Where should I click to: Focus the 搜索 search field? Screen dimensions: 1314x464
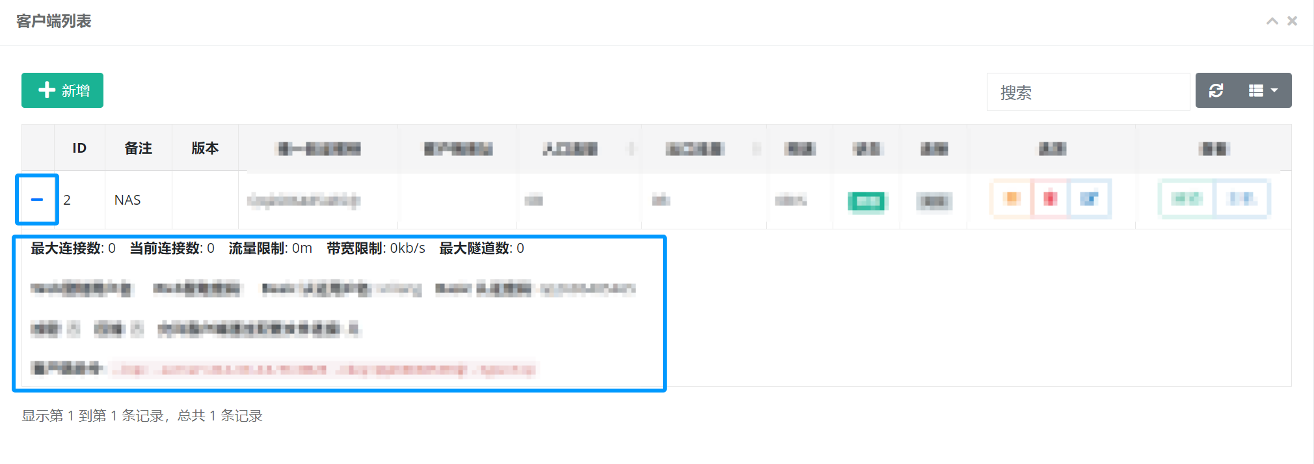(x=1088, y=92)
